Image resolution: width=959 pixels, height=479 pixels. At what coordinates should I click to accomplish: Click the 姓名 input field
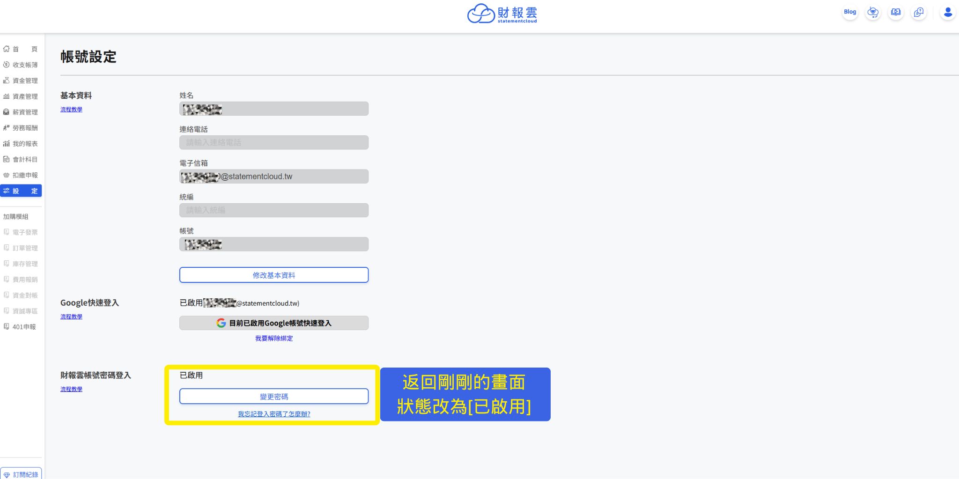point(274,109)
